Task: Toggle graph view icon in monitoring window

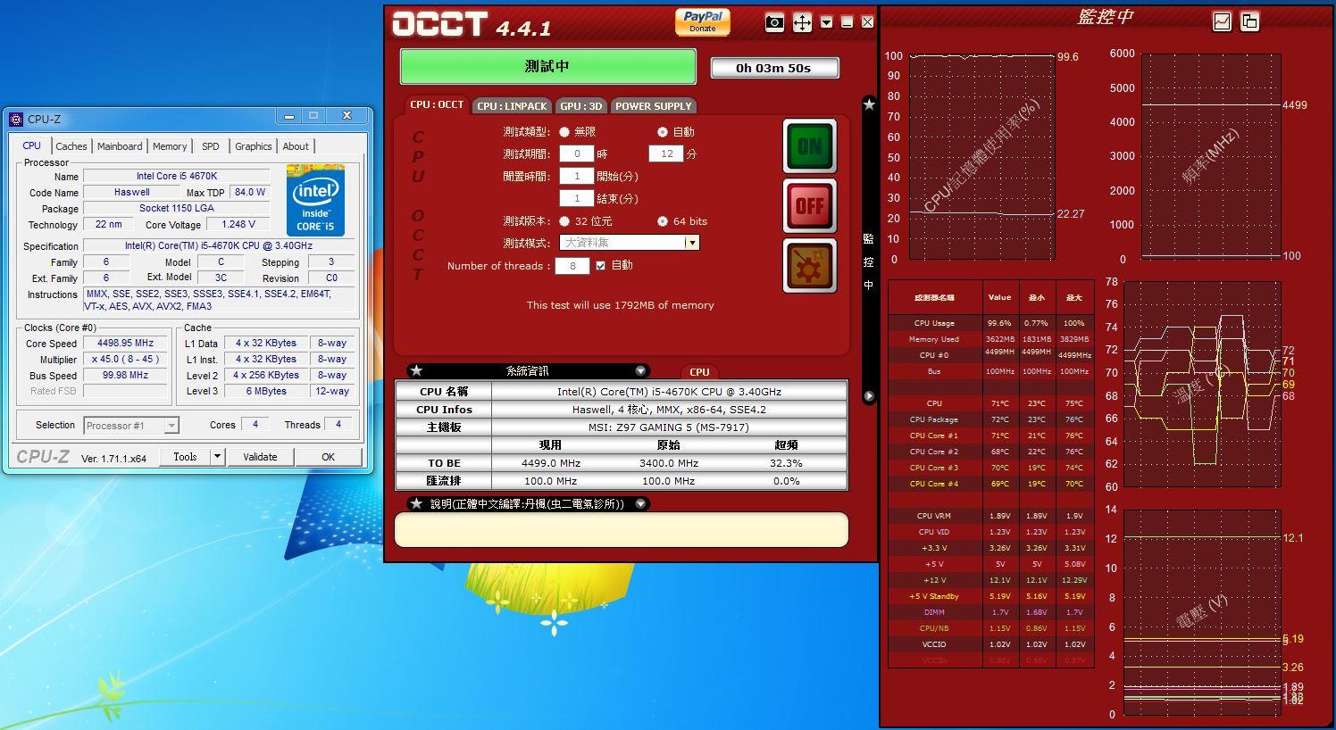Action: (x=1221, y=21)
